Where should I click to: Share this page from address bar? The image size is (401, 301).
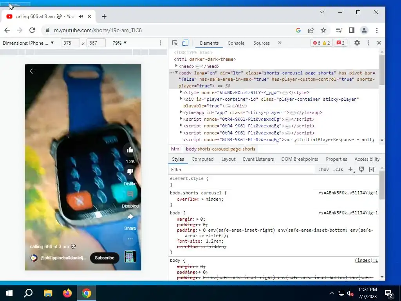311,30
